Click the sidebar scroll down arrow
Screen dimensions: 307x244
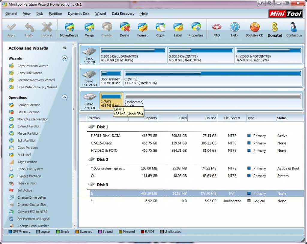[74, 226]
